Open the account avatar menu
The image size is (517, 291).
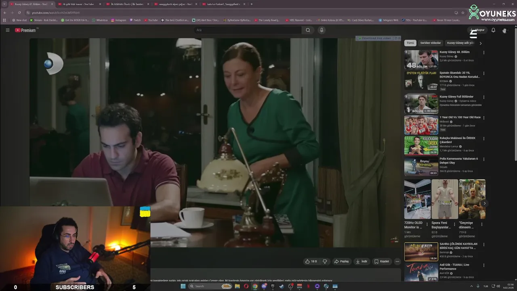pos(504,30)
